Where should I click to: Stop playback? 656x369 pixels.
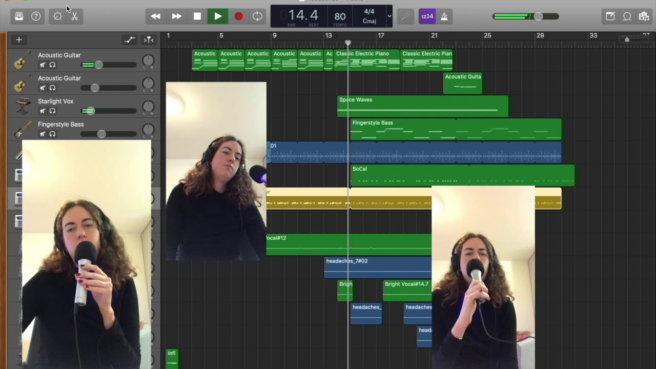197,16
